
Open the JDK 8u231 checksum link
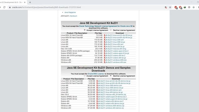coord(73,16)
